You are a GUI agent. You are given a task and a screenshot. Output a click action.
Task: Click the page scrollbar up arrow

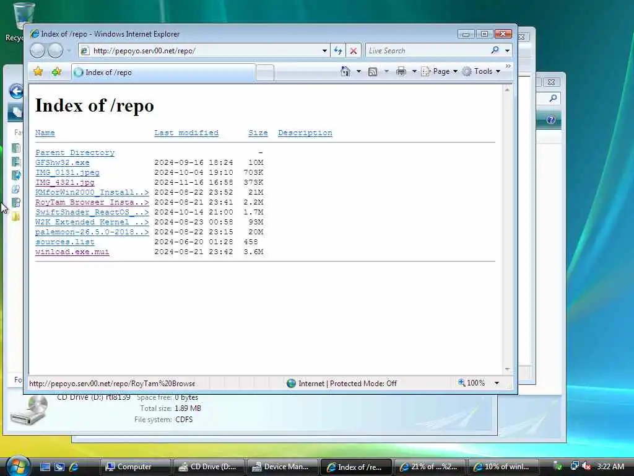click(x=507, y=89)
